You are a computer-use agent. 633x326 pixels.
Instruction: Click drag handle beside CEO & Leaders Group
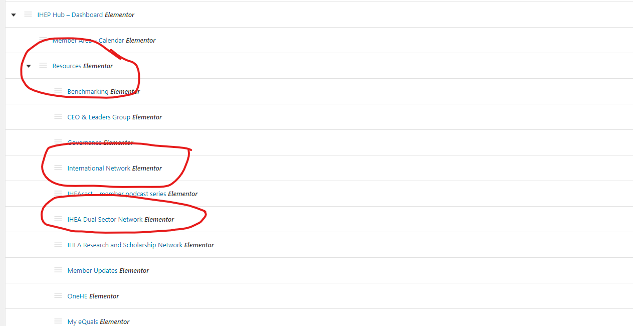(58, 117)
